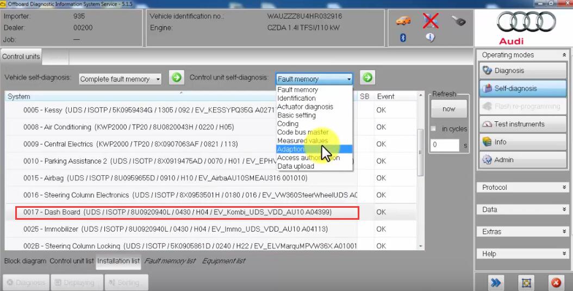Switch to Block diagram view
This screenshot has width=573, height=291.
[25, 261]
